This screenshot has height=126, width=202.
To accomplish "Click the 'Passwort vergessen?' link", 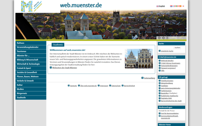I will pos(168,68).
